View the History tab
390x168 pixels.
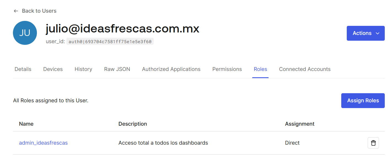(83, 69)
